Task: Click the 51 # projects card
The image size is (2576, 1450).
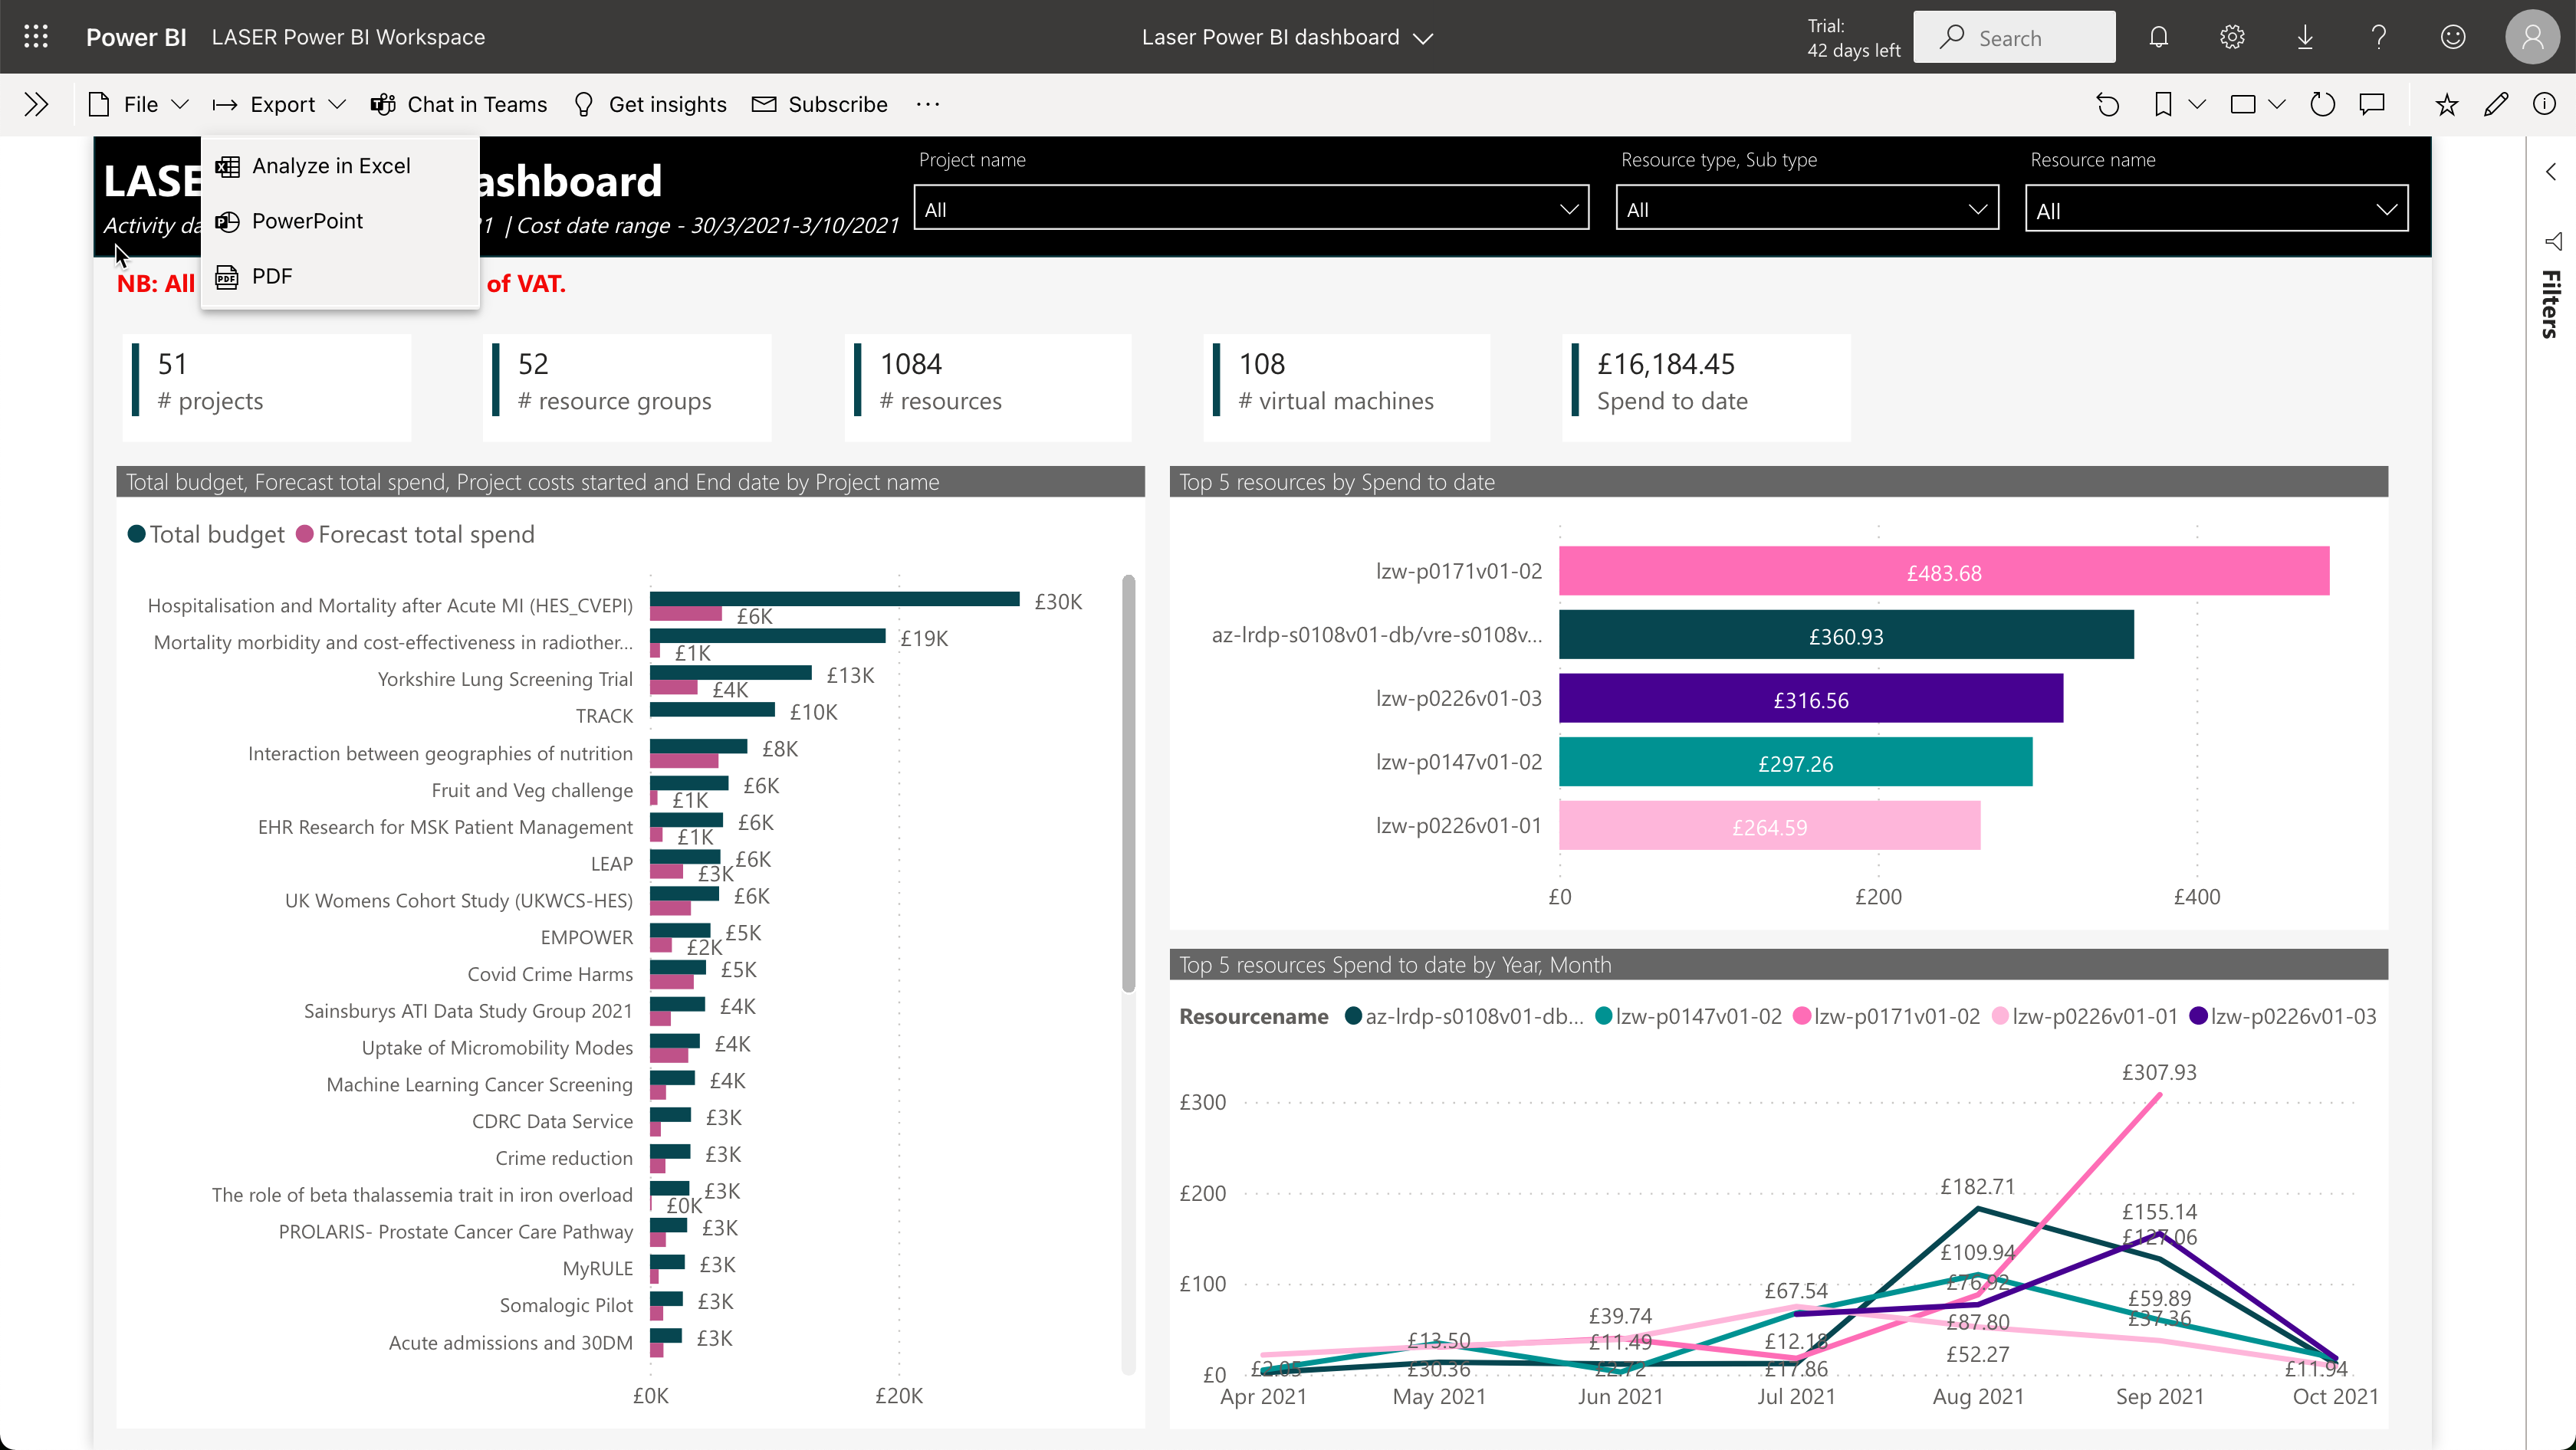Action: point(267,388)
